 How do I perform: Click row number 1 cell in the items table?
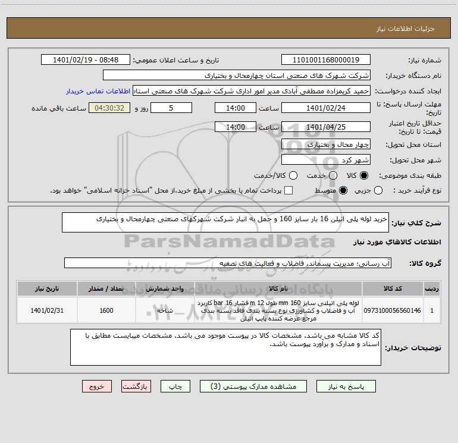pos(432,310)
